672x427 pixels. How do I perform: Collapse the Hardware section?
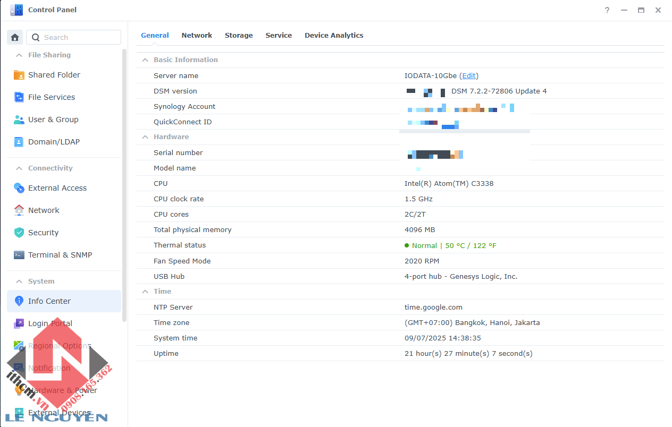[x=145, y=137]
